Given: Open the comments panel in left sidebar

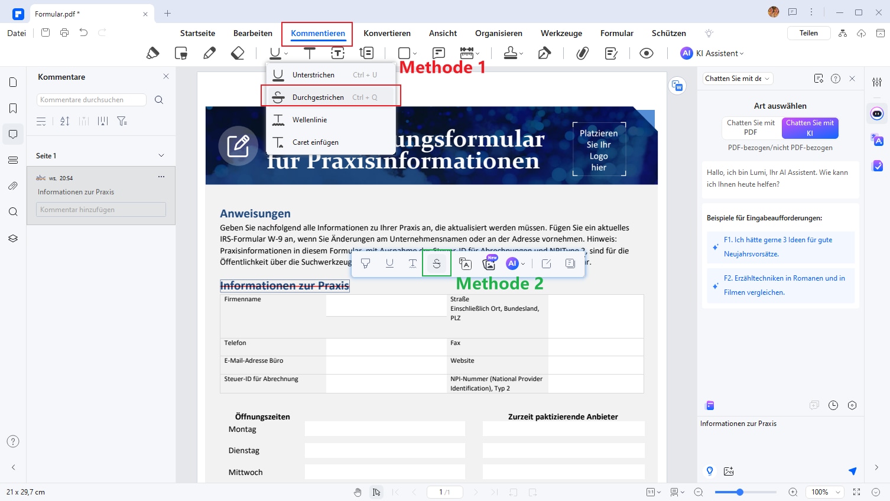Looking at the screenshot, I should point(13,134).
